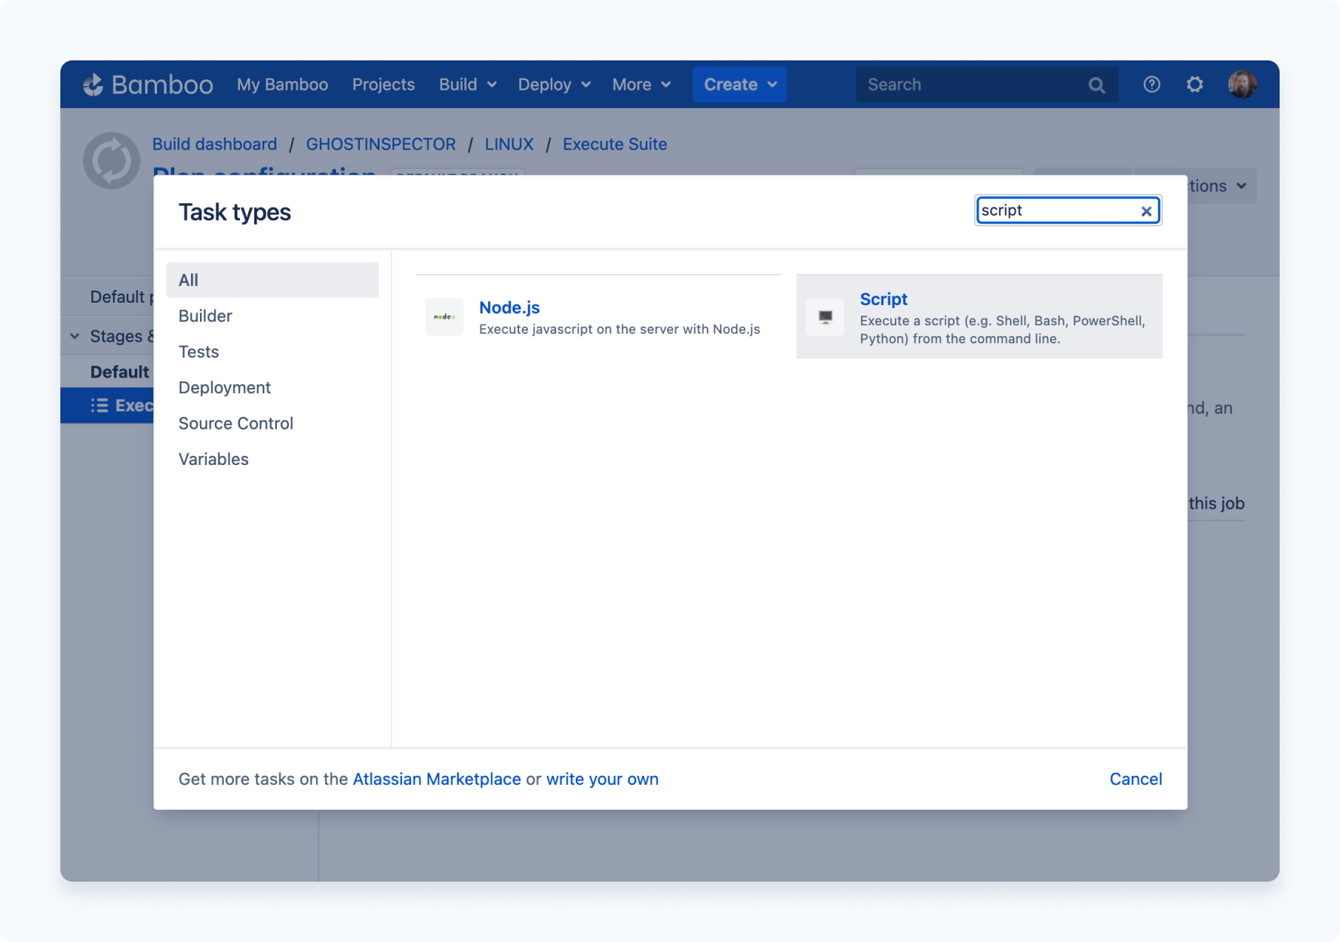
Task: Filter tasks by the Tests category
Action: [198, 351]
